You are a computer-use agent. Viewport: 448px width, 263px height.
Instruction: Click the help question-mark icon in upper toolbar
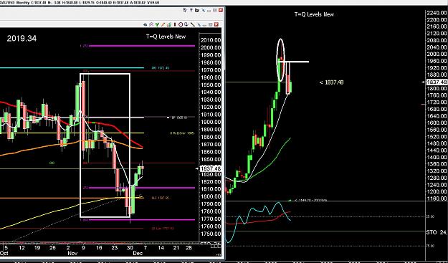coord(191,10)
